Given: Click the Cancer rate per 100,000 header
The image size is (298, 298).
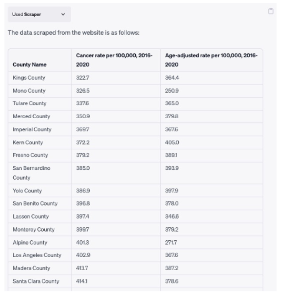Looking at the screenshot, I should coord(114,60).
